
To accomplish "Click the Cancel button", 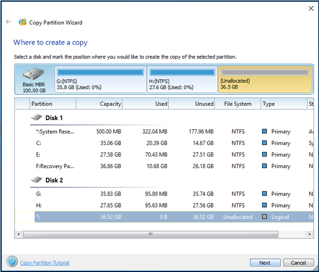I will [298, 263].
